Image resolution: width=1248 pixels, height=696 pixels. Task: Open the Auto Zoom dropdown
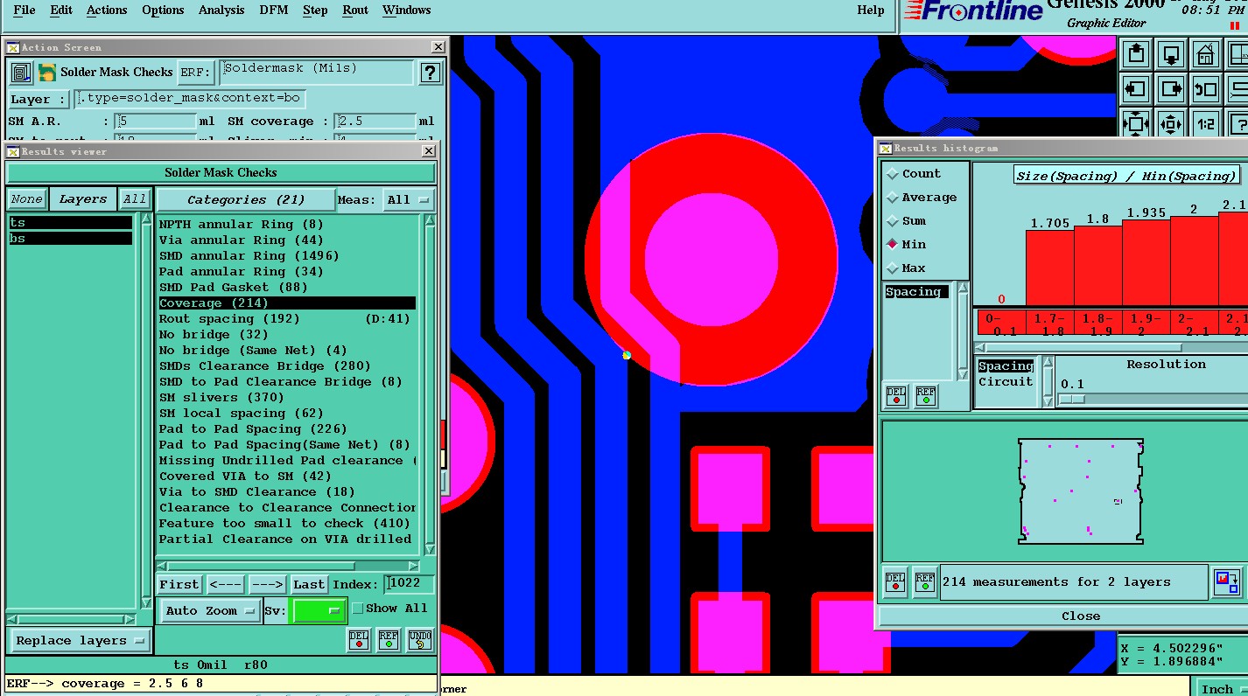coord(210,610)
